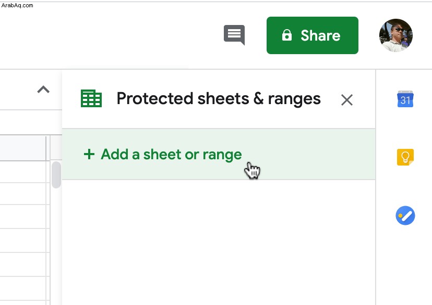This screenshot has height=305, width=432.
Task: Click the first empty spreadsheet cell
Action: [23, 172]
